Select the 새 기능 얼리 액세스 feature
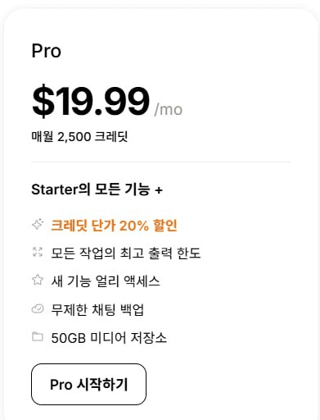Viewport: 320px width, 420px height. [x=106, y=281]
